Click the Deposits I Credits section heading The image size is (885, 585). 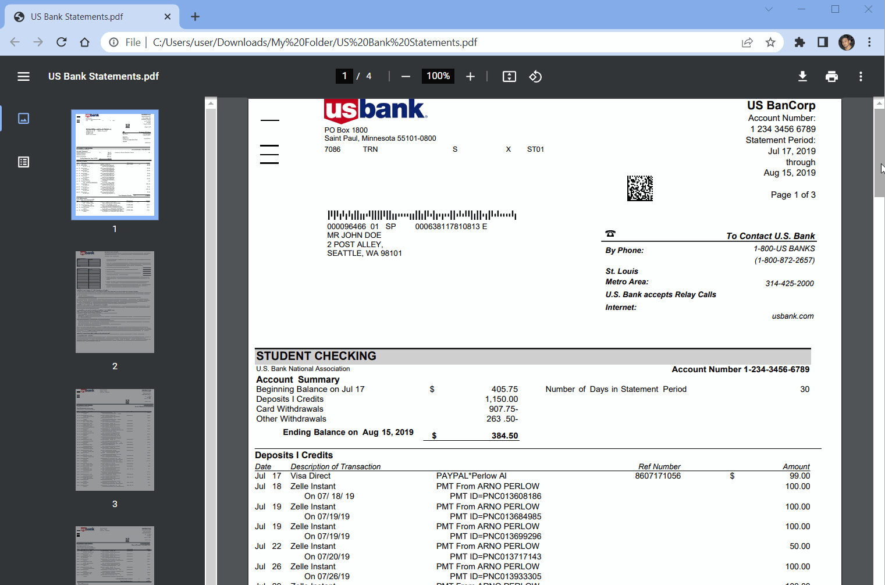[294, 455]
